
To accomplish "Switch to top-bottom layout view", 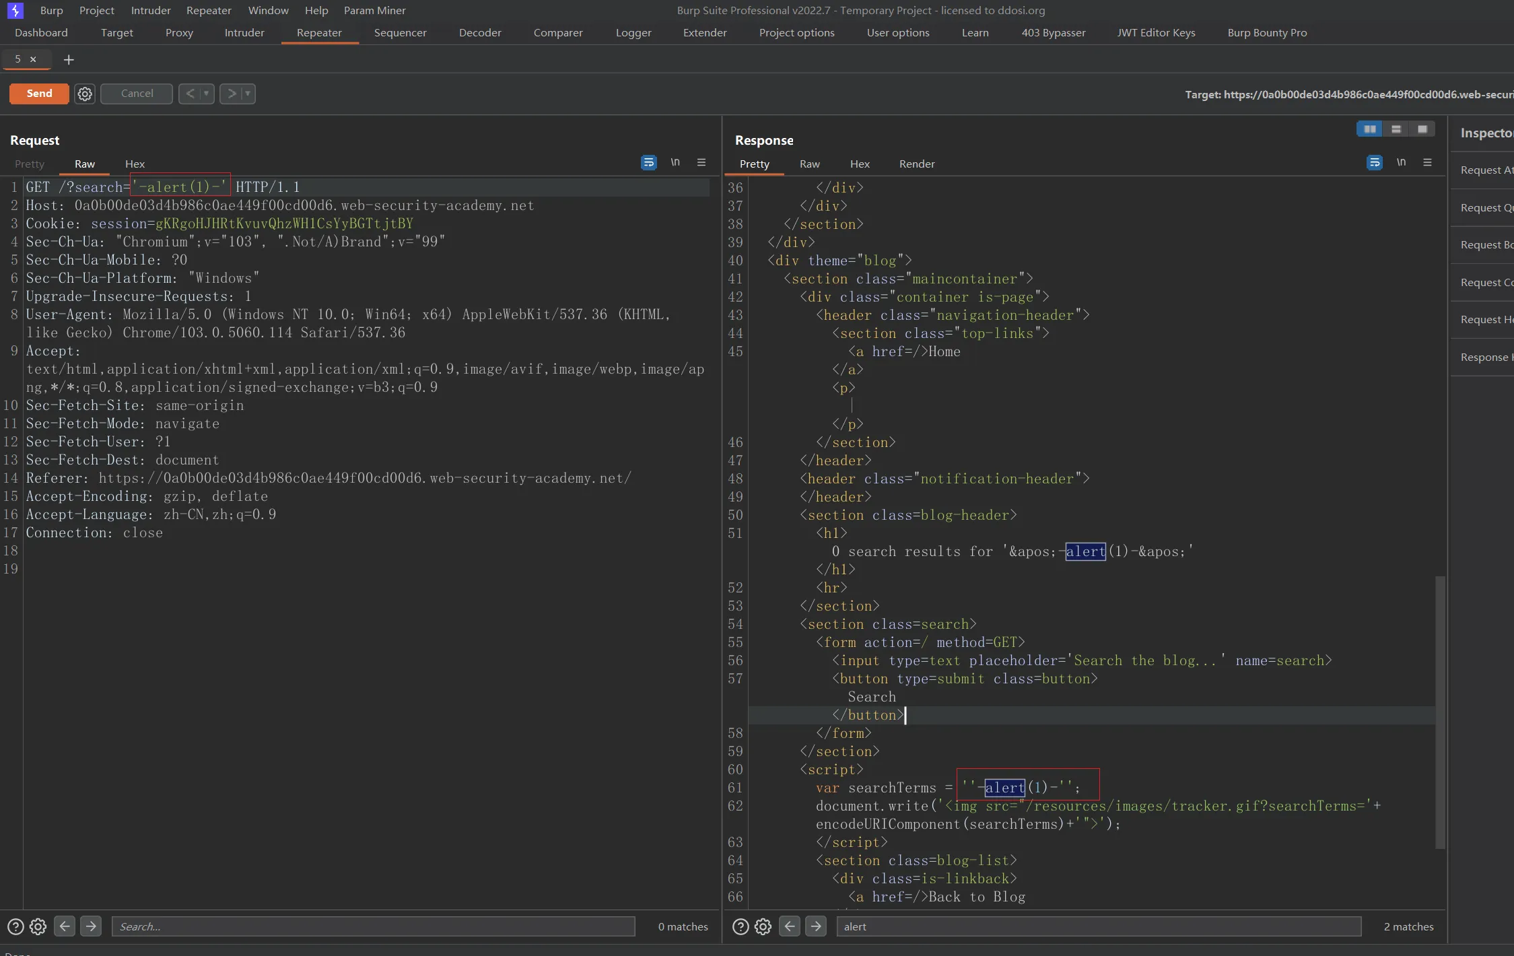I will 1396,129.
